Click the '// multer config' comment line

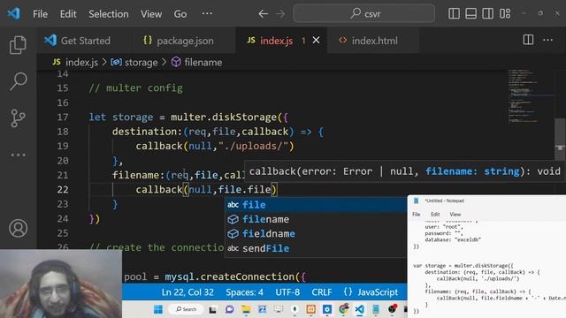click(x=135, y=88)
